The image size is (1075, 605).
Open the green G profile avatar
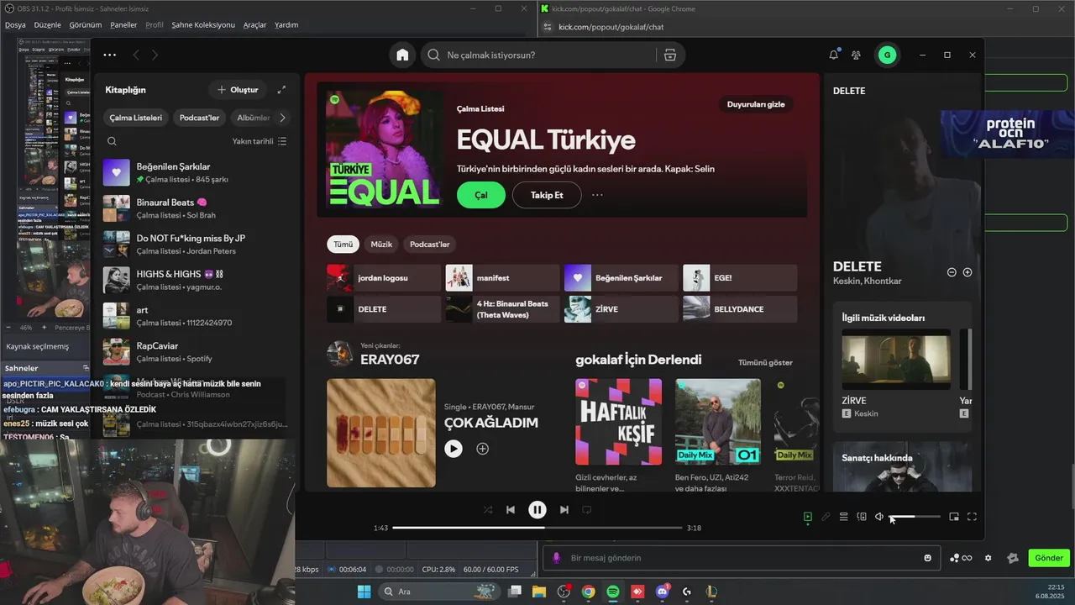click(887, 55)
